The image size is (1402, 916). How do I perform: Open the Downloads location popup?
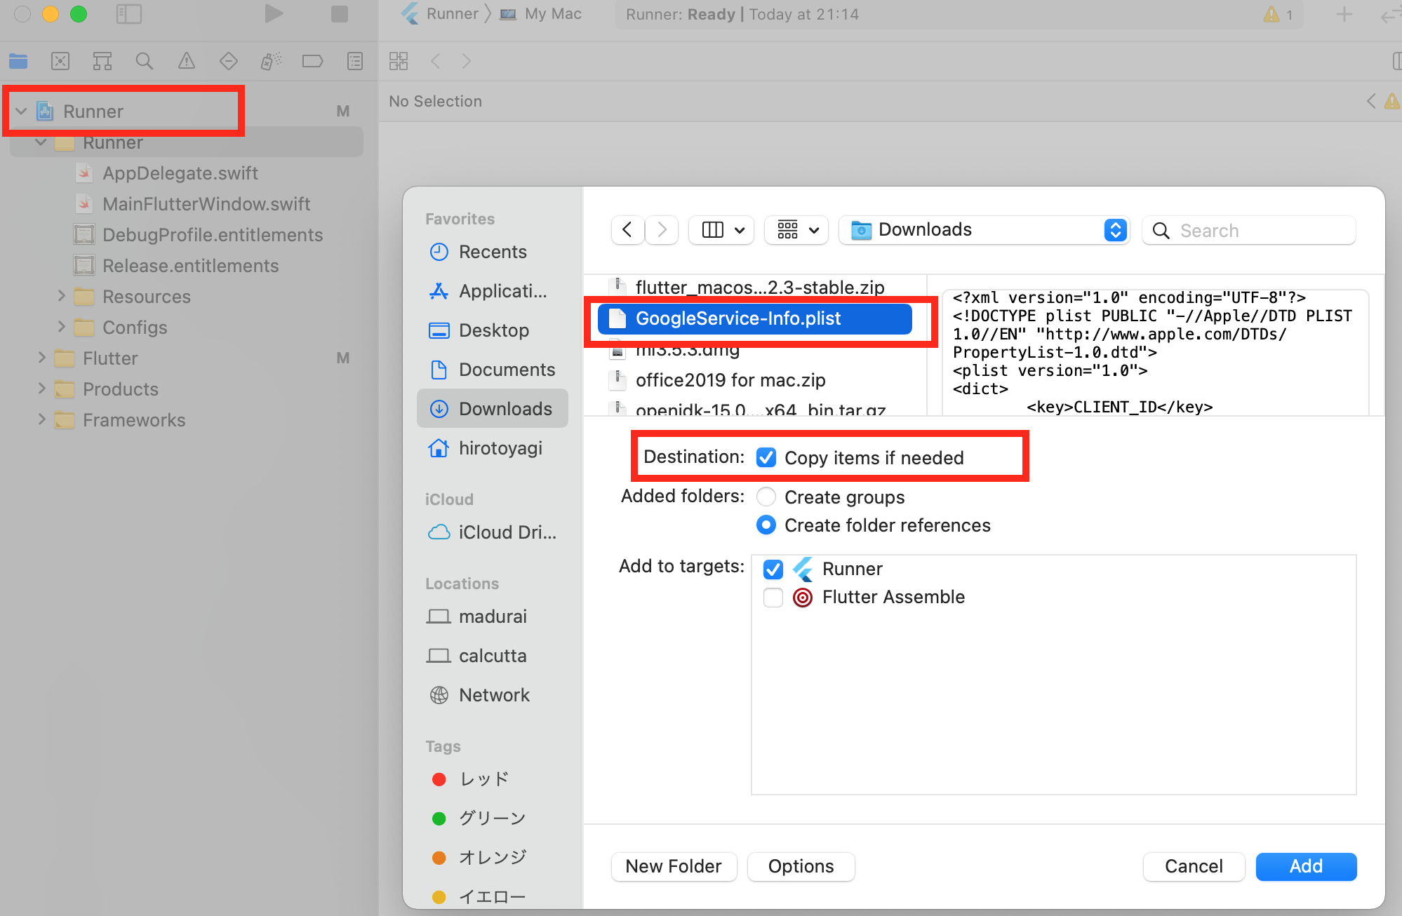(984, 230)
